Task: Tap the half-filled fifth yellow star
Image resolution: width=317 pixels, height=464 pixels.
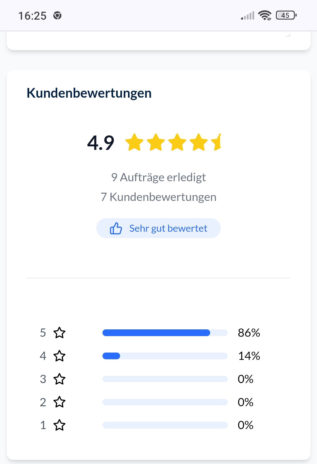Action: coord(217,142)
